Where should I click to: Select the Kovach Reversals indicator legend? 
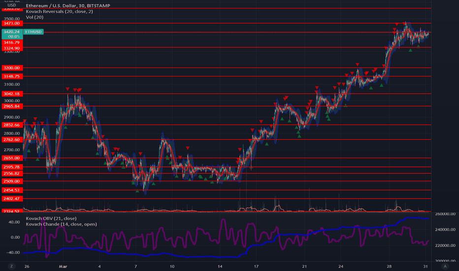tap(60, 11)
